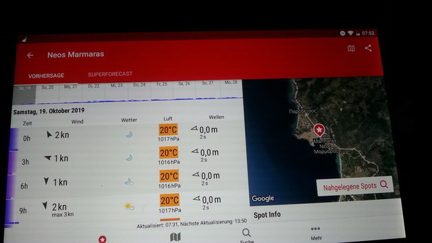Screen dimensions: 432x243
Task: Click the Google logo on the map
Action: tap(263, 198)
